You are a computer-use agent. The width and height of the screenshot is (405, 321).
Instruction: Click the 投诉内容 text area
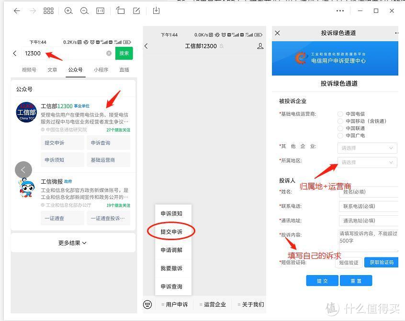click(368, 241)
